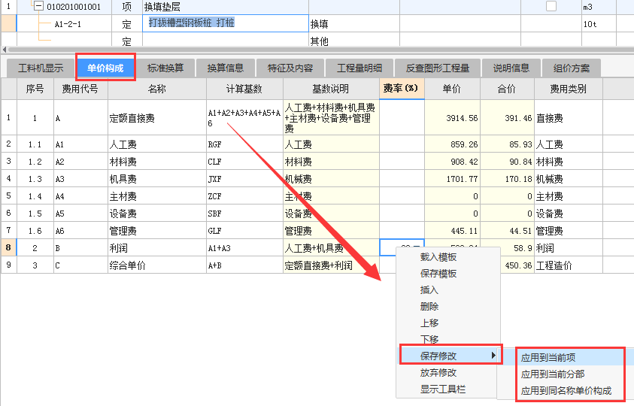
Task: Click the GLF calculation base cell
Action: tap(244, 231)
